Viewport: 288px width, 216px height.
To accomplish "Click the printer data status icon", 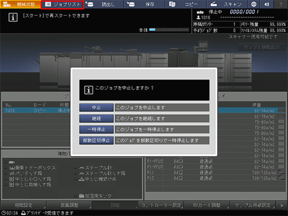I will click(23, 213).
